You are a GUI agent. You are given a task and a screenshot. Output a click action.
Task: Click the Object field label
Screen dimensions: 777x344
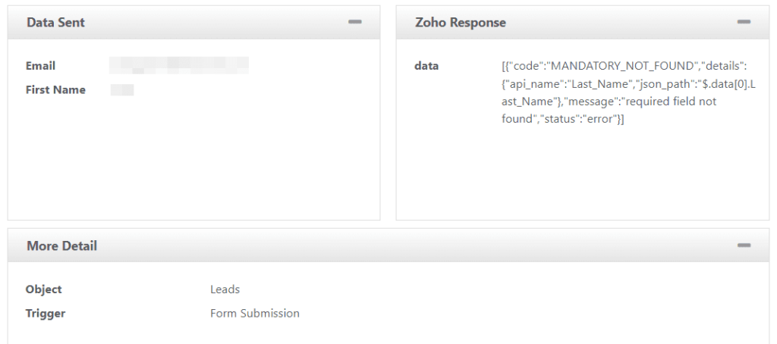coord(43,289)
